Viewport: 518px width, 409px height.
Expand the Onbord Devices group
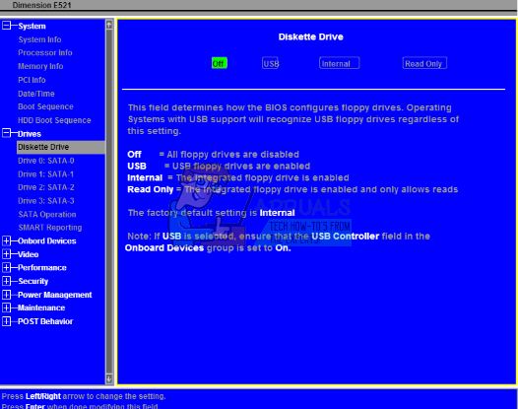pos(6,240)
